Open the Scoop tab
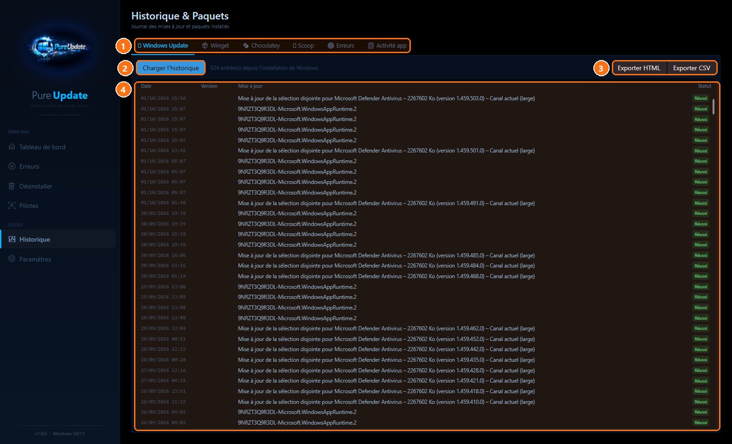732x444 pixels. click(303, 46)
